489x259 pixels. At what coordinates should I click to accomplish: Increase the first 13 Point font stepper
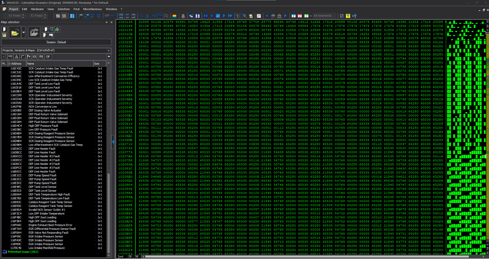pos(23,14)
